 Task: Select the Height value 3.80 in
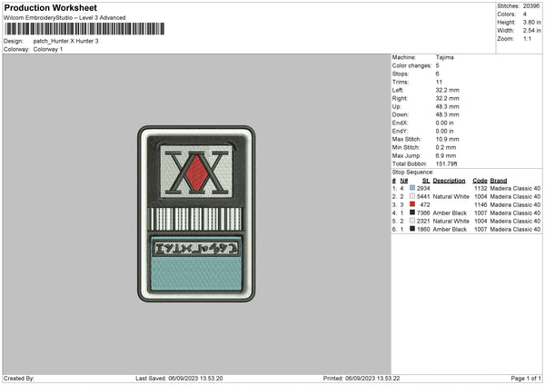pyautogui.click(x=531, y=22)
